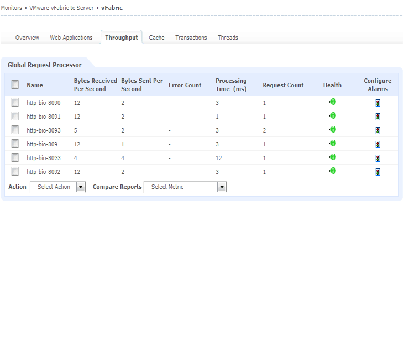Viewport: 404px width, 348px height.
Task: Expand the Select Metric dropdown
Action: click(x=185, y=187)
